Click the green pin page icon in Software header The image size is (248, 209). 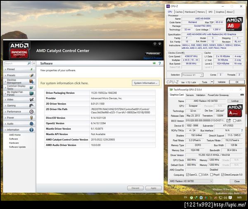(x=154, y=63)
